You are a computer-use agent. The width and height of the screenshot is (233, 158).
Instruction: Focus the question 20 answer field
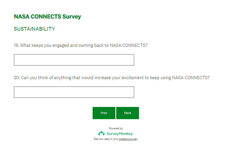coord(74,92)
